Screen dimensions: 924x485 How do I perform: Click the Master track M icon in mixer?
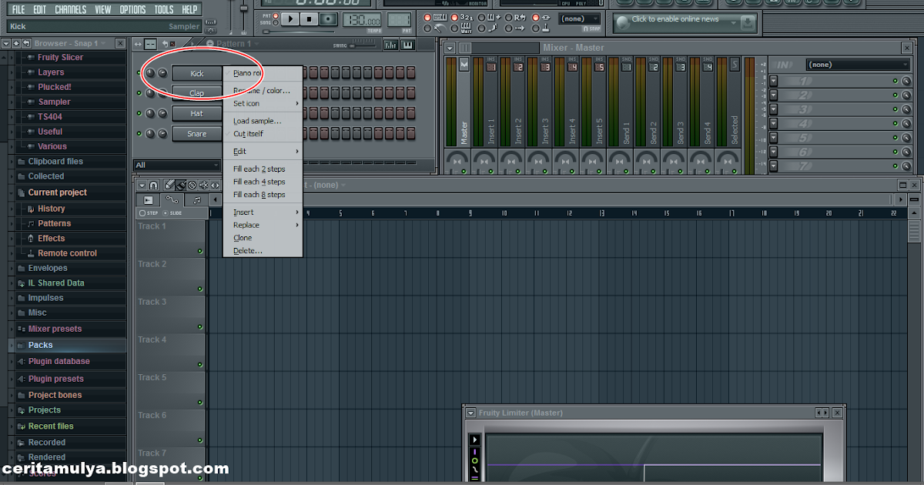(464, 65)
